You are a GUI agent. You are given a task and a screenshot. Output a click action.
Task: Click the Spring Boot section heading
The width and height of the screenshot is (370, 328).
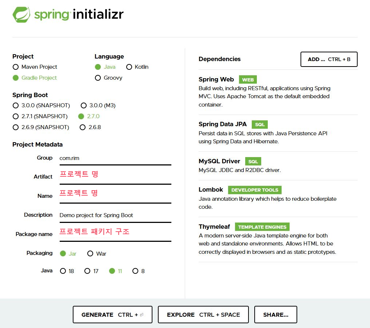click(30, 95)
